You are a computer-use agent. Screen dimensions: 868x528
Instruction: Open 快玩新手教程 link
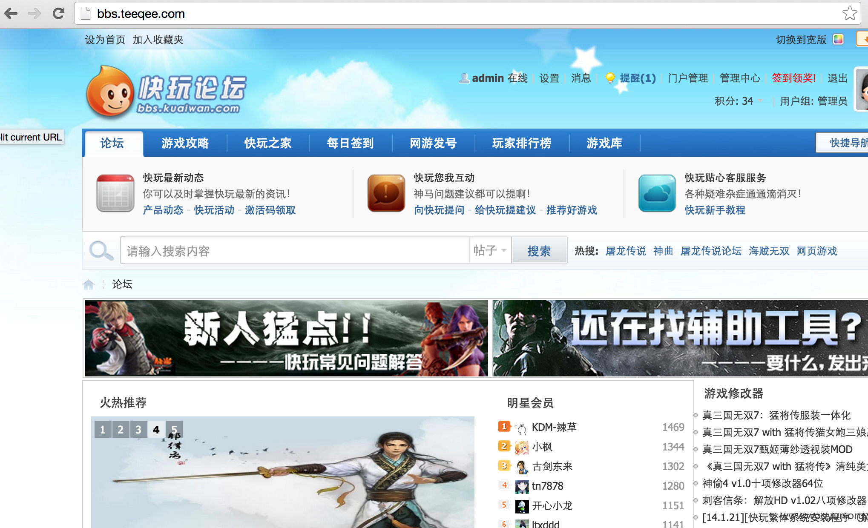pos(715,210)
